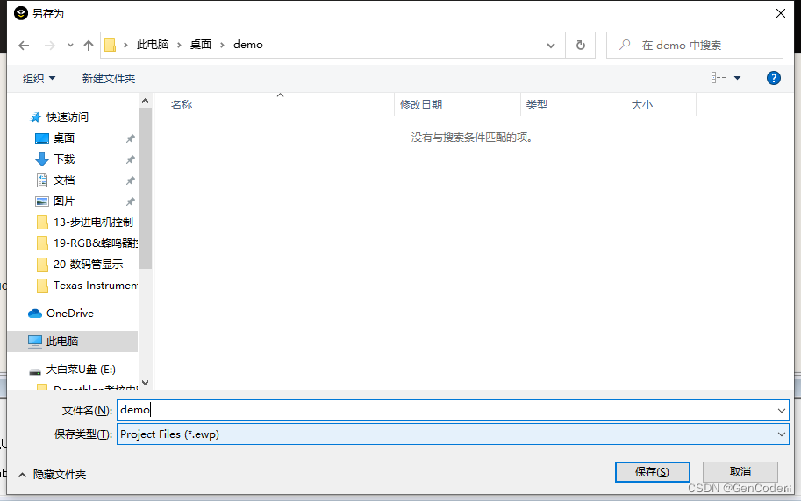801x501 pixels.
Task: Expand the chevron after 桌面 in the path
Action: (x=222, y=46)
